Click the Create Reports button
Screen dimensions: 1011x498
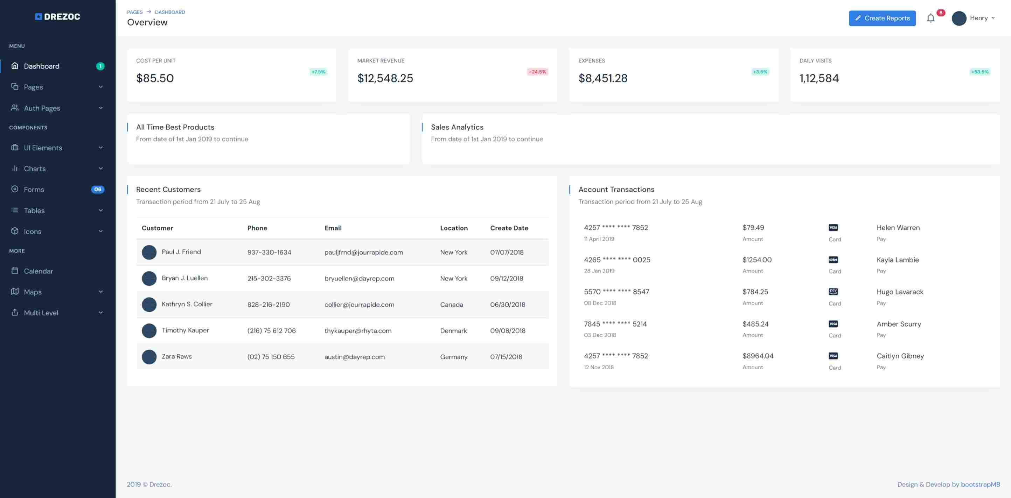pyautogui.click(x=882, y=18)
